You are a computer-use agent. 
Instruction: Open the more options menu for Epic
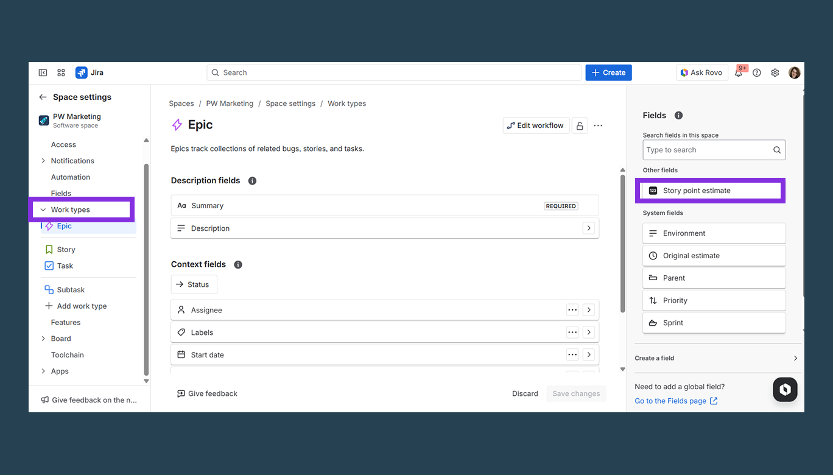point(598,125)
